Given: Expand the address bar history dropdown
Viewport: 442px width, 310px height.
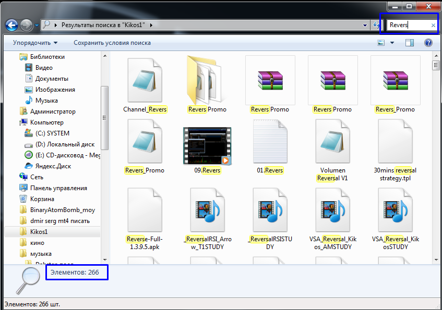Looking at the screenshot, I should coord(365,25).
